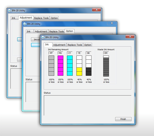Click the partially hidden "Ink is" button
The image size is (154, 136).
[35, 40]
